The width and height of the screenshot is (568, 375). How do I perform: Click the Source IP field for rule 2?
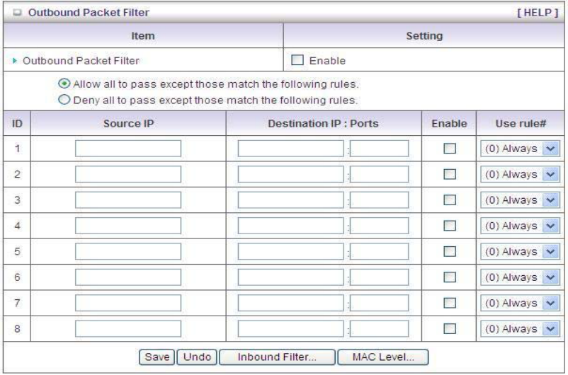tap(128, 174)
